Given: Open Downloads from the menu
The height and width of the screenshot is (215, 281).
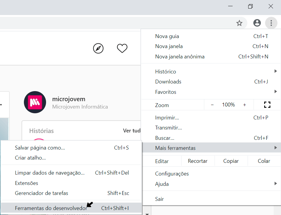Looking at the screenshot, I should [211, 82].
